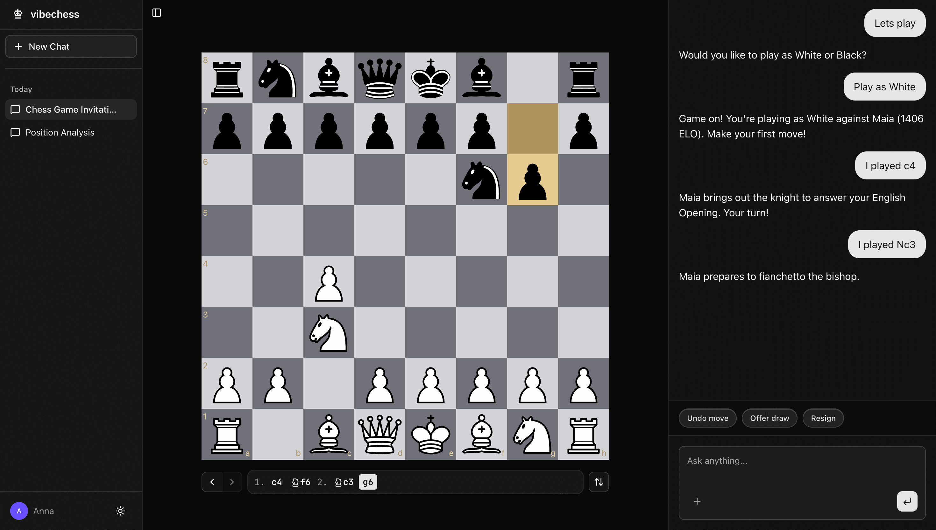Image resolution: width=936 pixels, height=530 pixels.
Task: Open the Chess Game Invitation chat
Action: coord(71,109)
